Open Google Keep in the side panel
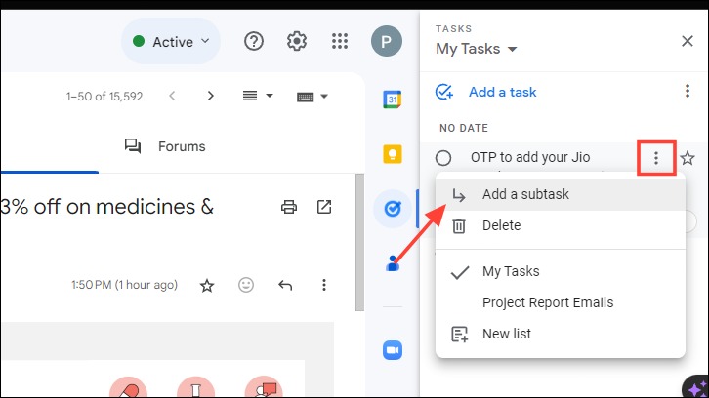The width and height of the screenshot is (709, 398). tap(393, 154)
